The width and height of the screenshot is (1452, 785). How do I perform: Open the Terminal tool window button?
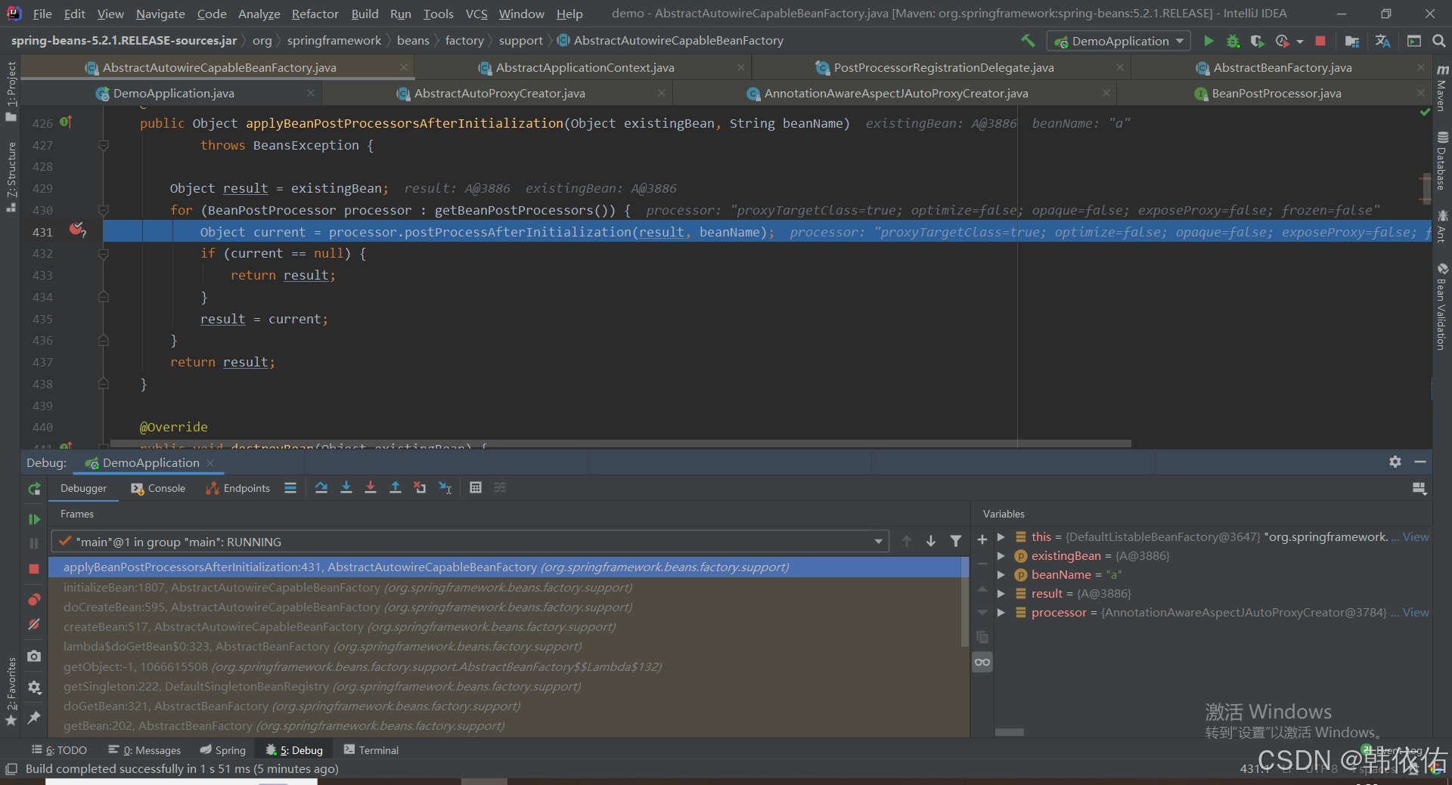pyautogui.click(x=371, y=750)
